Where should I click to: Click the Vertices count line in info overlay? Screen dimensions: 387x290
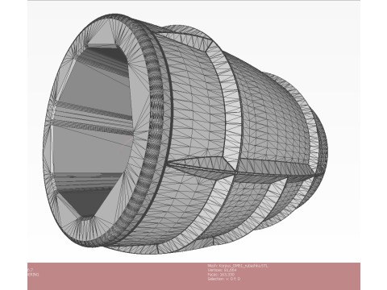coord(222,270)
